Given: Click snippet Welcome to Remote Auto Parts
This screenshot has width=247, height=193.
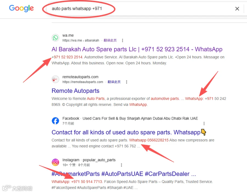Looking at the screenshot, I should [x=78, y=99].
